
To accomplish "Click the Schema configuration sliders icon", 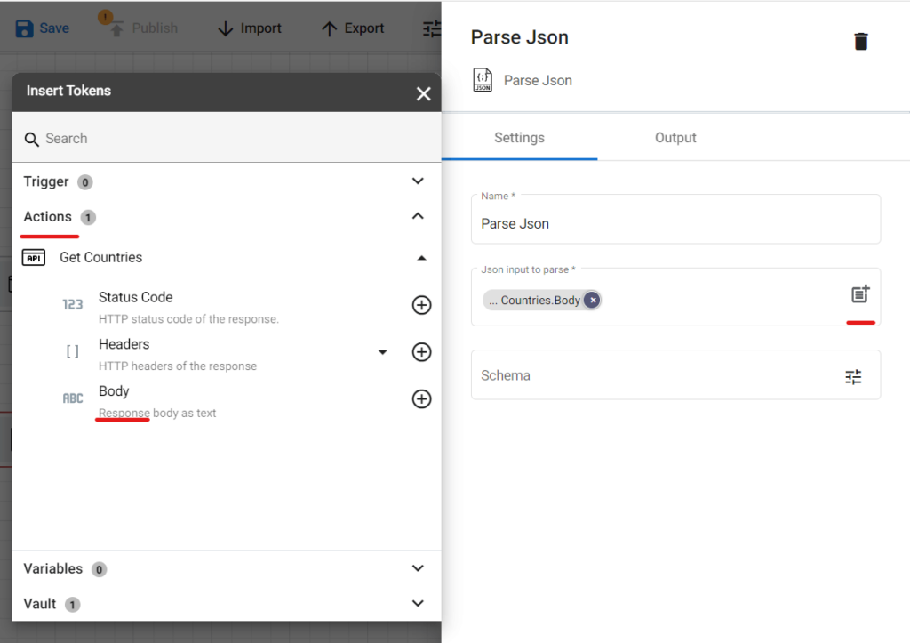I will [x=854, y=376].
